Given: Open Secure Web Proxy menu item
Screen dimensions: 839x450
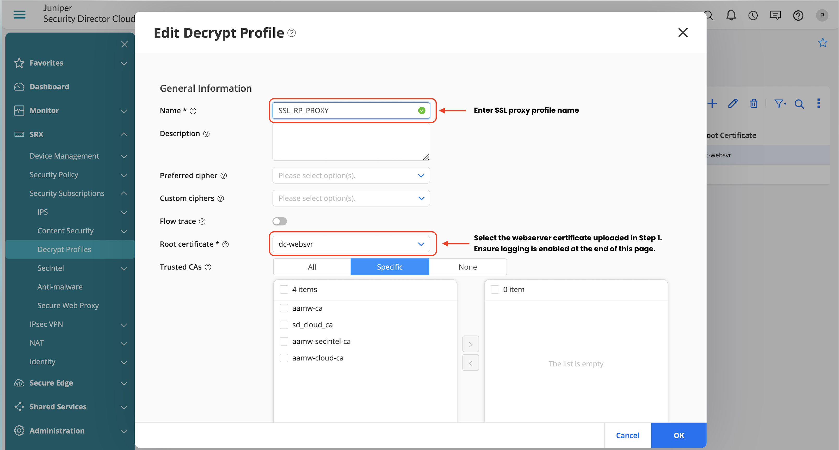Looking at the screenshot, I should pos(68,305).
